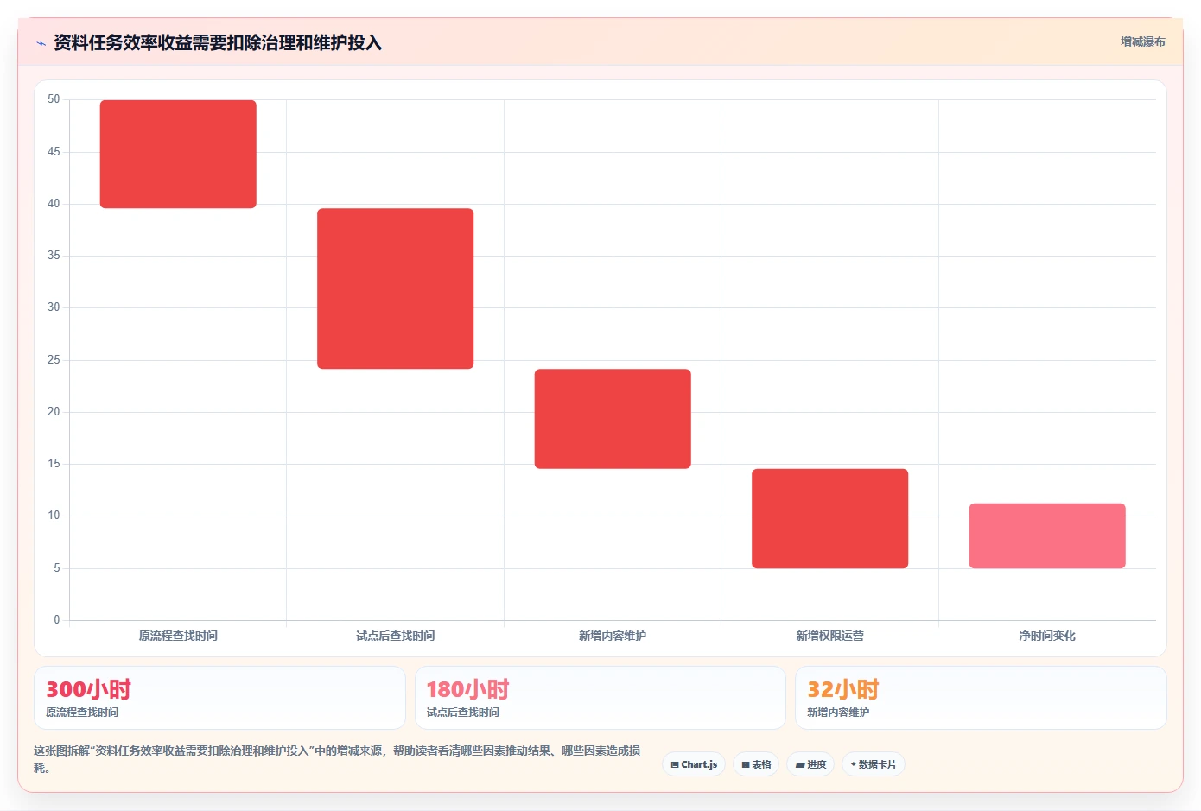The height and width of the screenshot is (811, 1201).
Task: Click the lightning icon beside the chart title
Action: pyautogui.click(x=41, y=43)
